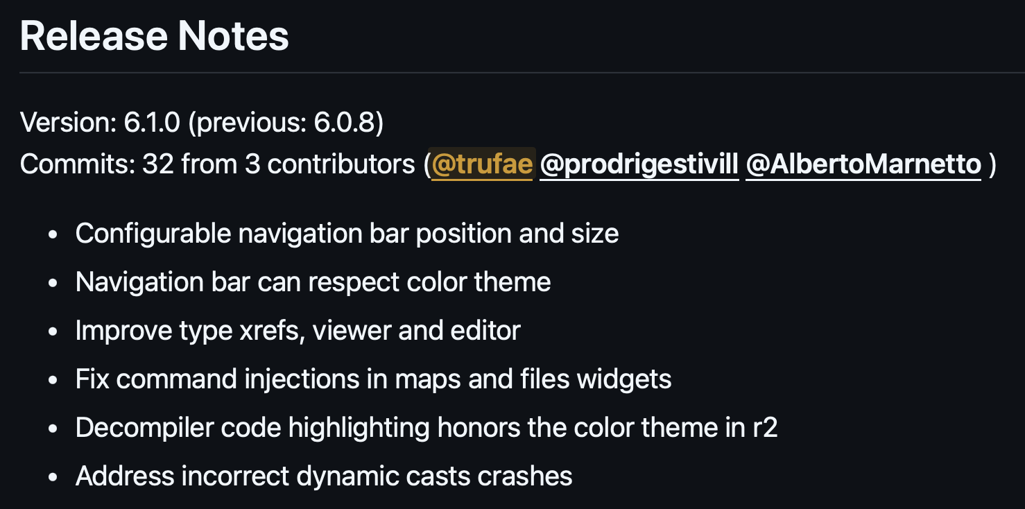This screenshot has height=509, width=1025.
Task: Click the Release Notes heading
Action: [x=154, y=36]
